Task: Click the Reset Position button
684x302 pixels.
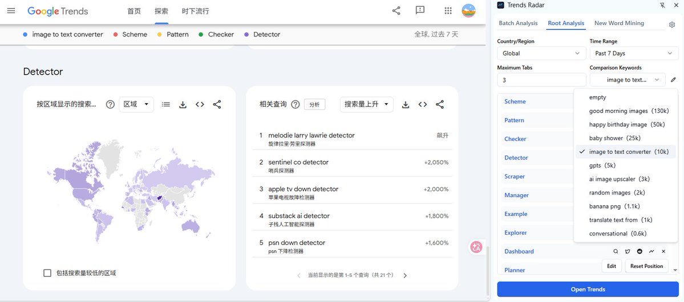Action: point(646,266)
